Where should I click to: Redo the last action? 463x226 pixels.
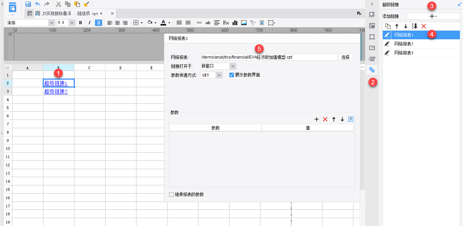pyautogui.click(x=47, y=4)
